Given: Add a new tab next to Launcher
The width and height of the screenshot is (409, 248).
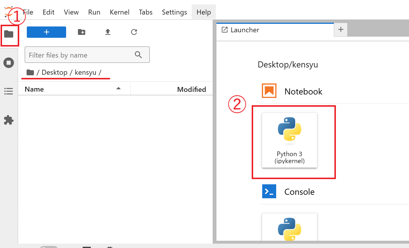Looking at the screenshot, I should (341, 30).
